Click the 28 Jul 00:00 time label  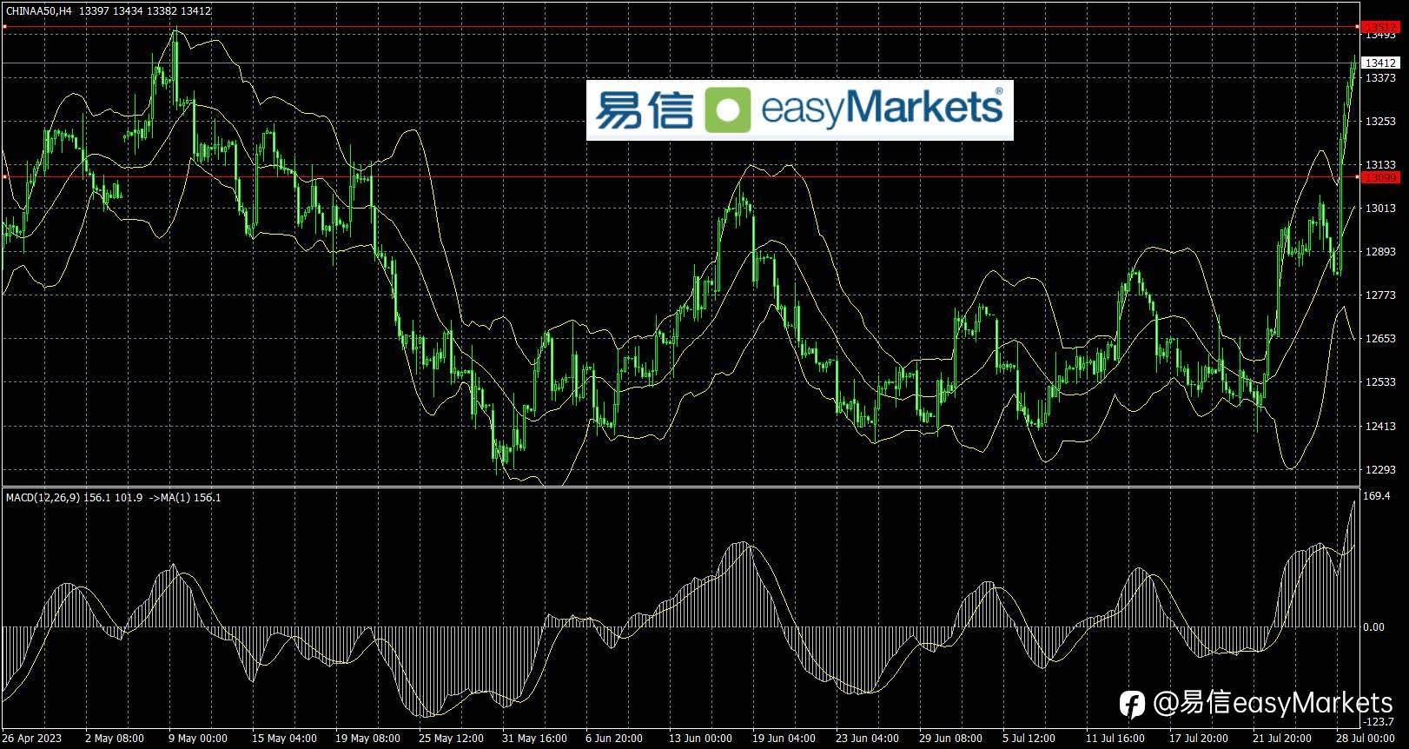(x=1365, y=739)
